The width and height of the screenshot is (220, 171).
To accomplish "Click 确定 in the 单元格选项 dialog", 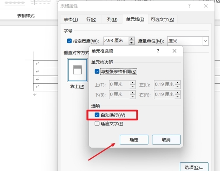I will 134,140.
